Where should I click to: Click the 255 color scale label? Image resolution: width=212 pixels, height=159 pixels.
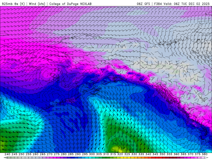(28, 154)
